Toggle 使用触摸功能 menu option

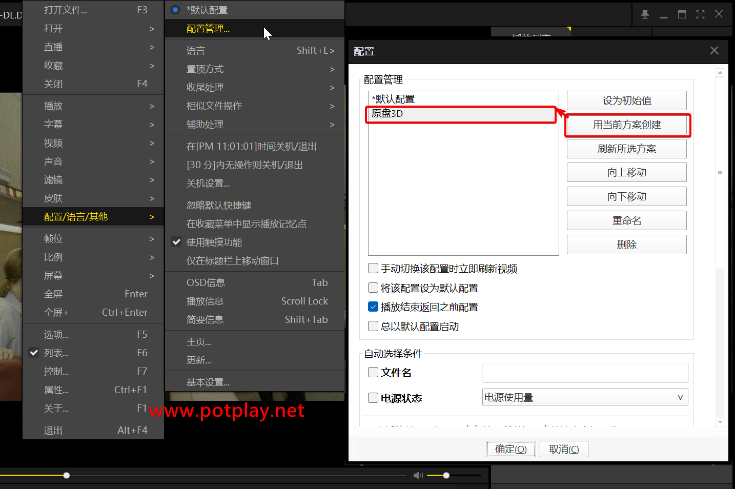[255, 242]
